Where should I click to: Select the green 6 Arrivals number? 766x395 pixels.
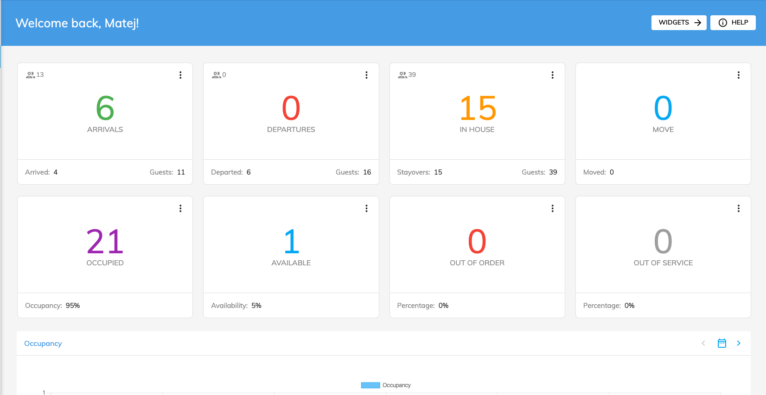105,108
